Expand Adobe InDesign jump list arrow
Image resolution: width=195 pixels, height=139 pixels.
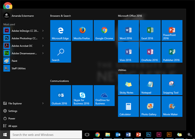point(43,31)
